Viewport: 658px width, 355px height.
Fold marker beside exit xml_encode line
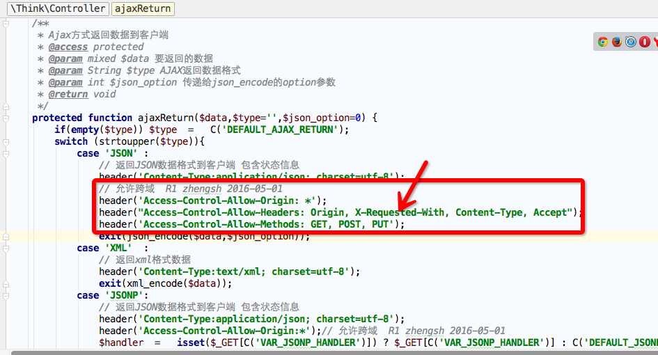tap(6, 285)
